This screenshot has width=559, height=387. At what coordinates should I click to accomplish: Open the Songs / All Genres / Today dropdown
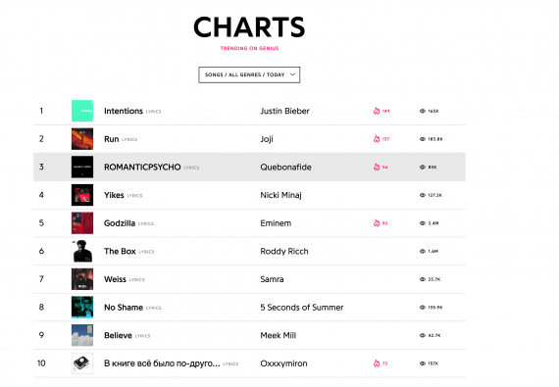pos(249,74)
